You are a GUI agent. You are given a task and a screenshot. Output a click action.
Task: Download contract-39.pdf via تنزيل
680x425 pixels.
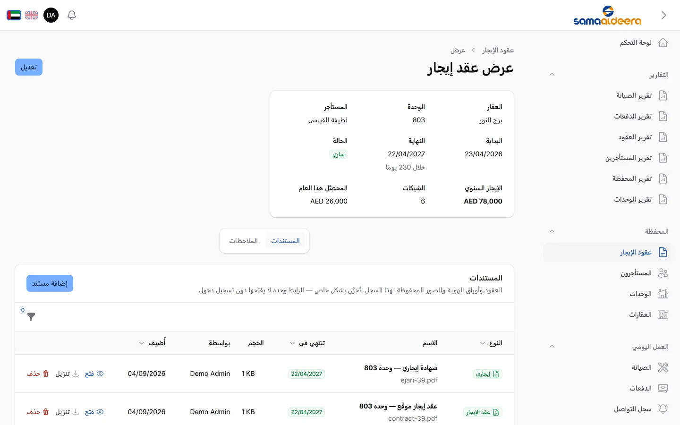point(67,412)
